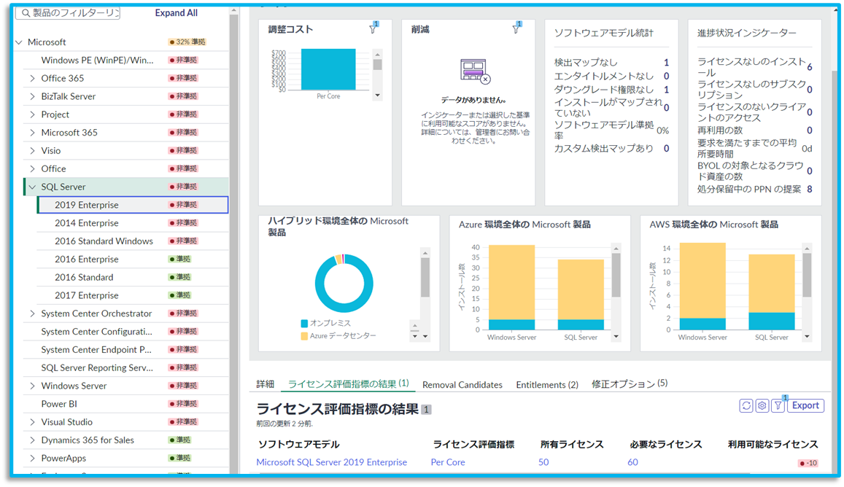Screen dimensions: 844x487
Task: Expand the Visual Studio tree node
Action: pos(31,421)
